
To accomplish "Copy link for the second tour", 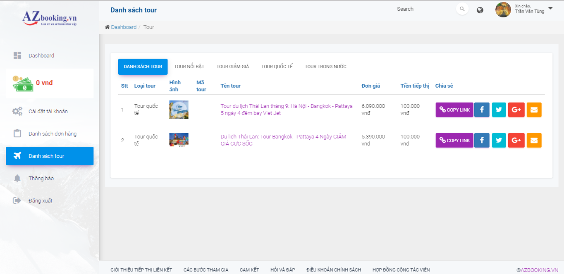I will [454, 141].
